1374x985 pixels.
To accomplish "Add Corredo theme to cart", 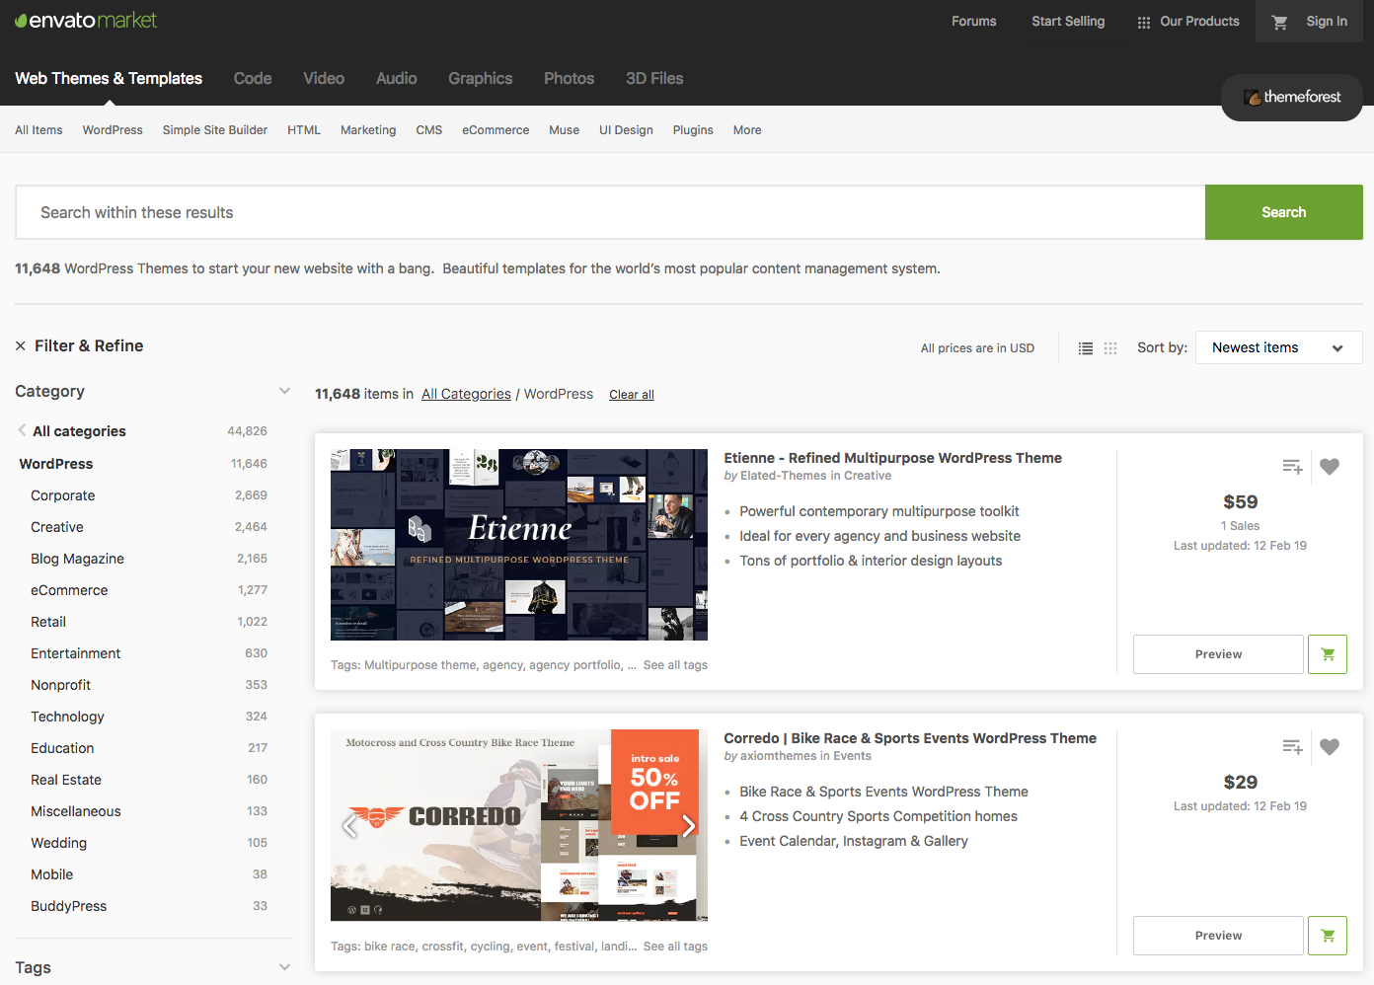I will point(1328,936).
